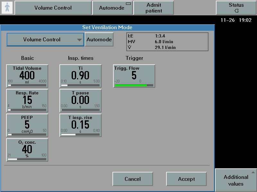Select the Tidal Volume 400 ml control
257x192 pixels.
[x=27, y=75]
